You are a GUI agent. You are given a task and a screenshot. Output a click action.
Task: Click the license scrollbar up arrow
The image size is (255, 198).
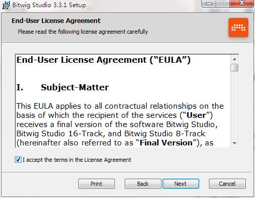pyautogui.click(x=235, y=59)
